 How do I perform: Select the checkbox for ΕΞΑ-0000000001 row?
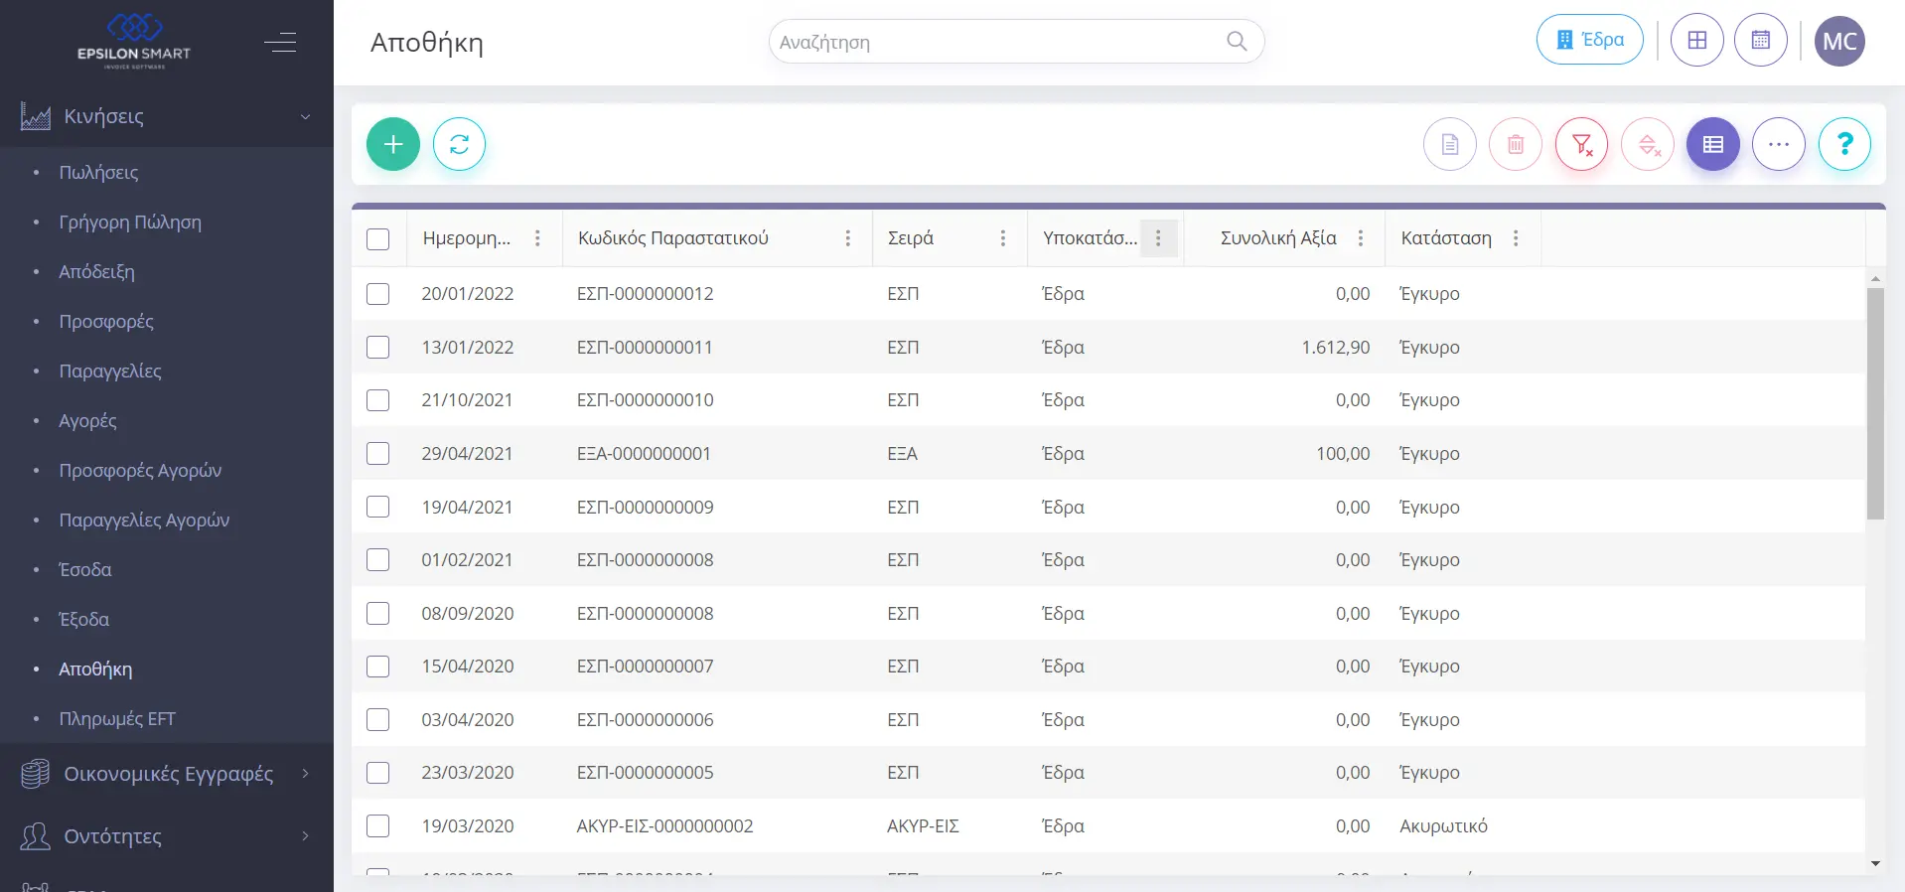click(x=377, y=454)
